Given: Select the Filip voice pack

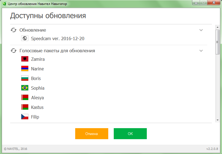Looking at the screenshot, I should pos(35,117).
